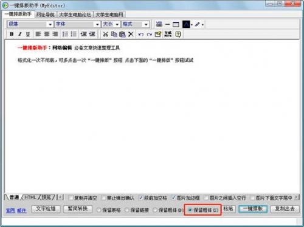This screenshot has height=227, width=304.
Task: Switch to HTML source view tab
Action: coord(30,197)
